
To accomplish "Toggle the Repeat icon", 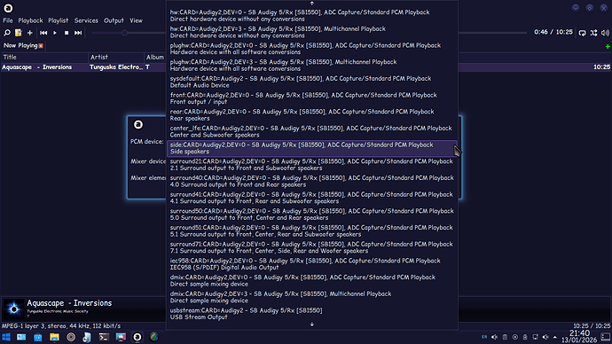I will pyautogui.click(x=583, y=33).
